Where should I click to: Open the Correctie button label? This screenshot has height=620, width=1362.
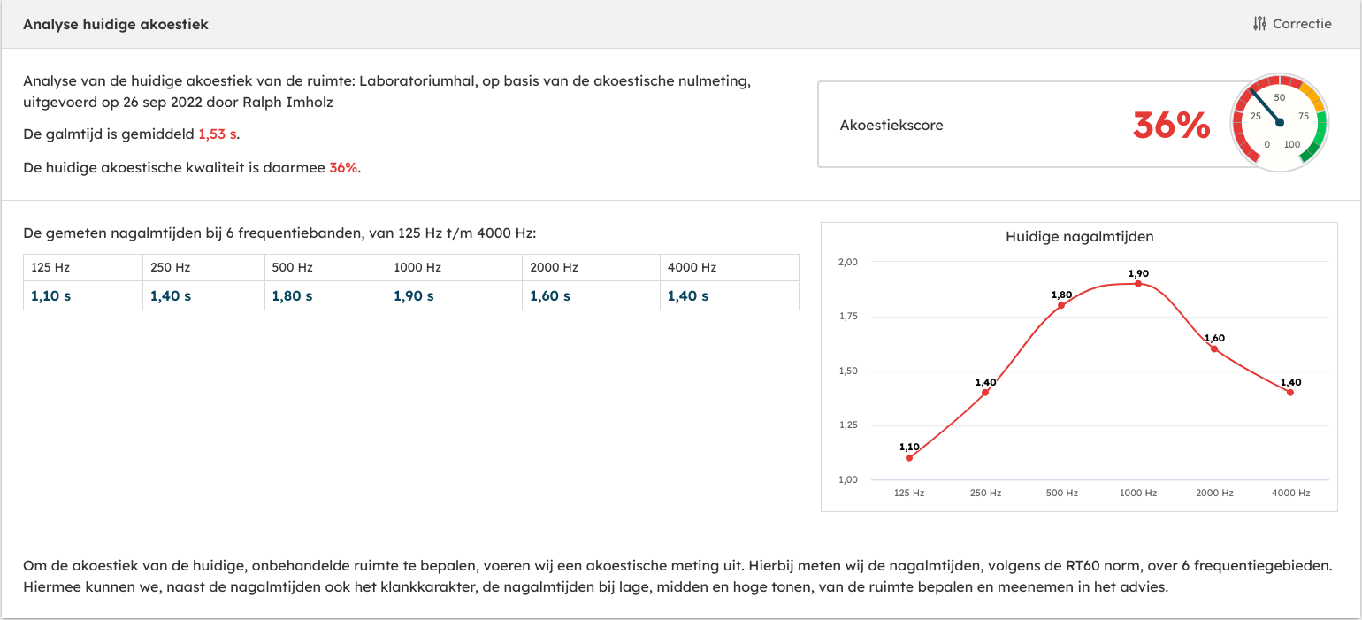[x=1302, y=24]
